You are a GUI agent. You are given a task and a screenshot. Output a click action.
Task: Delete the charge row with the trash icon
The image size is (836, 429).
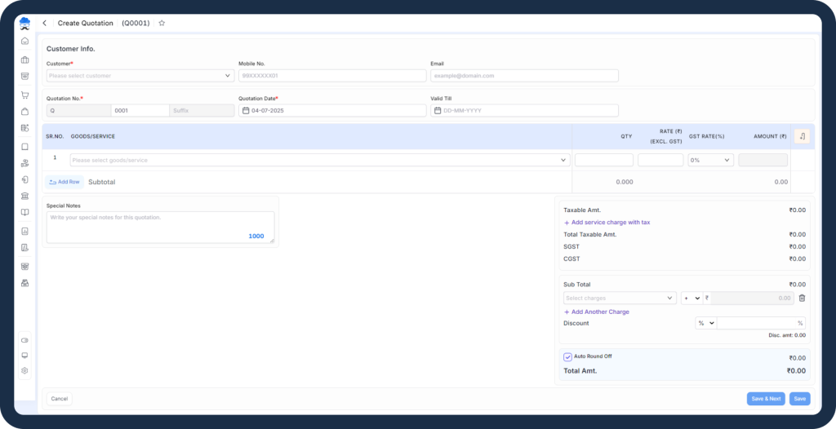(x=802, y=299)
